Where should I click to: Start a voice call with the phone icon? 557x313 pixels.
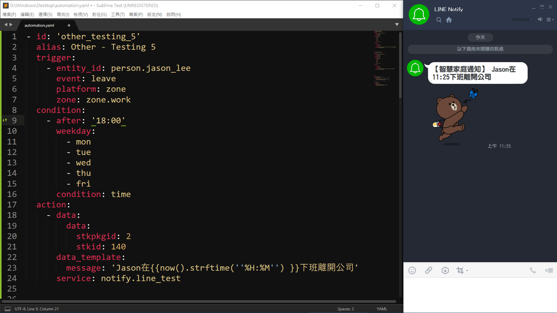pyautogui.click(x=533, y=270)
